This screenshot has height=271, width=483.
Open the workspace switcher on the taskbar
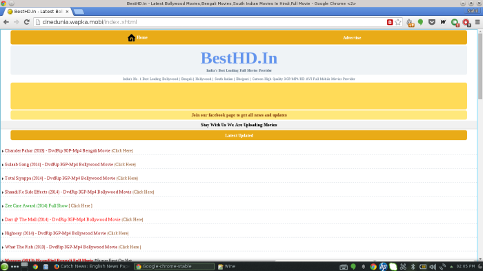[24, 266]
